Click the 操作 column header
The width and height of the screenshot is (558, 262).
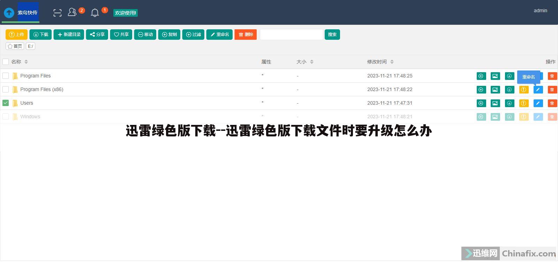click(551, 62)
